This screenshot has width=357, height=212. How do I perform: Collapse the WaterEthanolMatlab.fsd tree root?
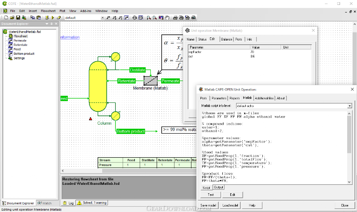coord(5,32)
